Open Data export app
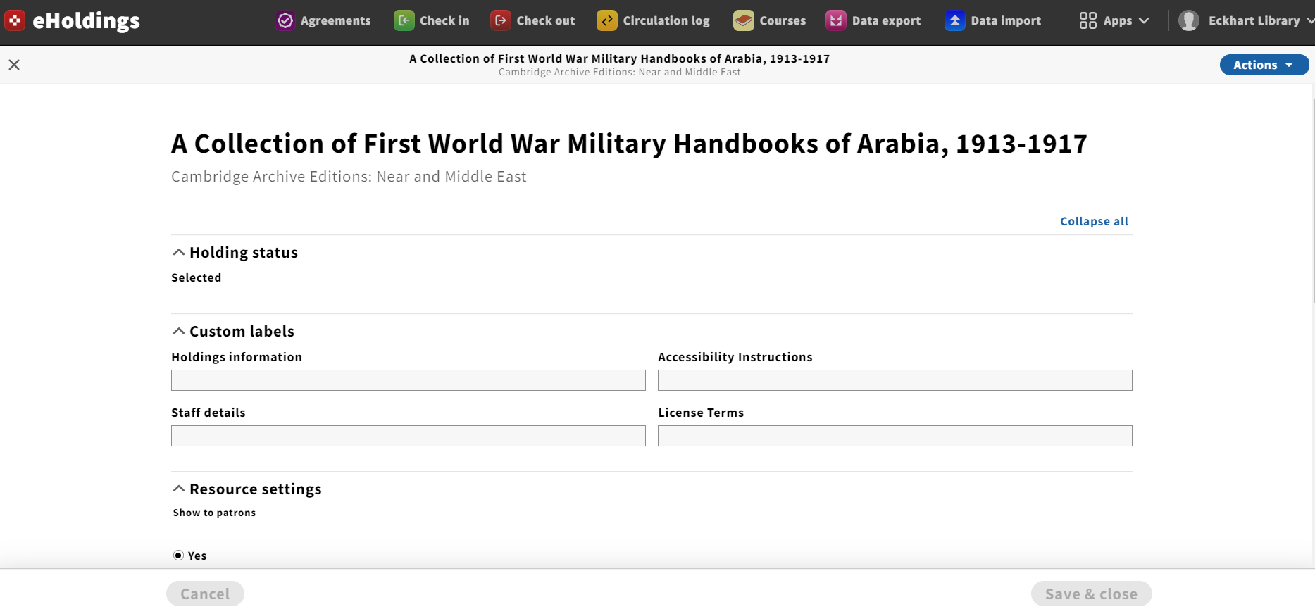 873,20
